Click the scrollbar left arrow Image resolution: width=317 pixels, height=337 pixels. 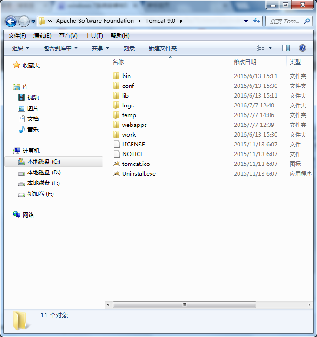pos(108,304)
